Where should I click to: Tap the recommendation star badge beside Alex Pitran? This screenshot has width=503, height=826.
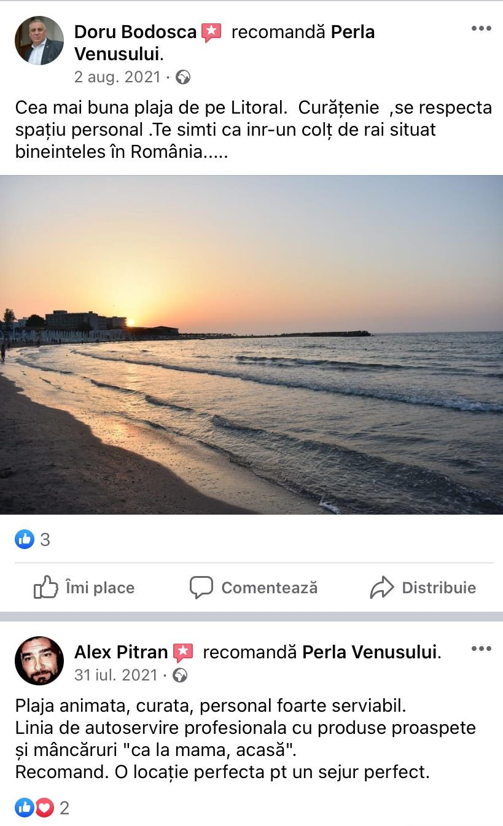[183, 653]
